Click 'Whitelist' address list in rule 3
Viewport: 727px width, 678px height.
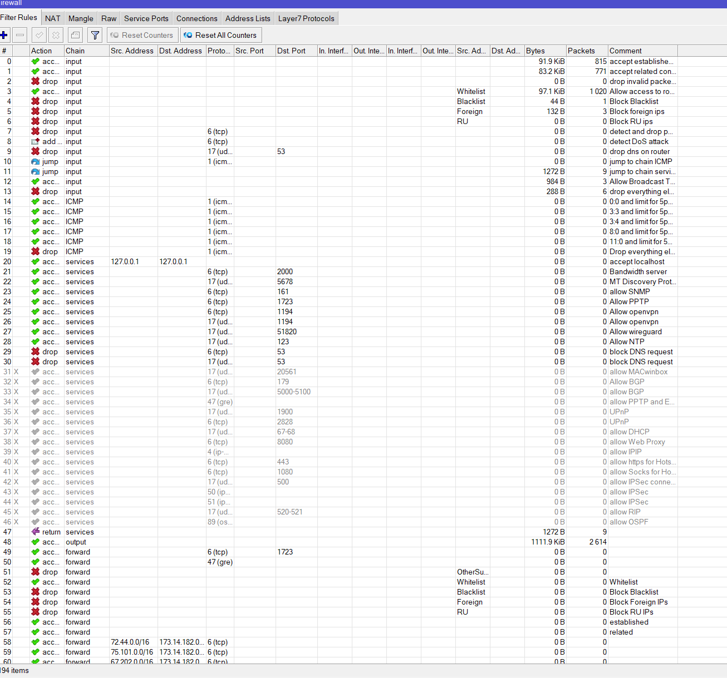471,91
